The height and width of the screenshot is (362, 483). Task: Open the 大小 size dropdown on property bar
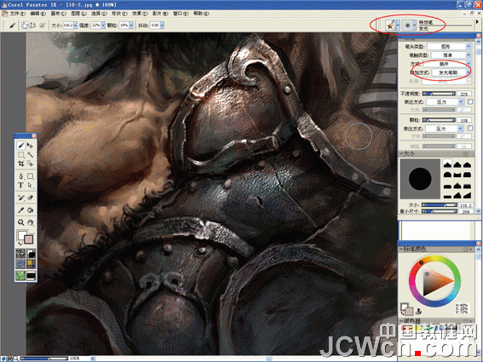pyautogui.click(x=75, y=26)
